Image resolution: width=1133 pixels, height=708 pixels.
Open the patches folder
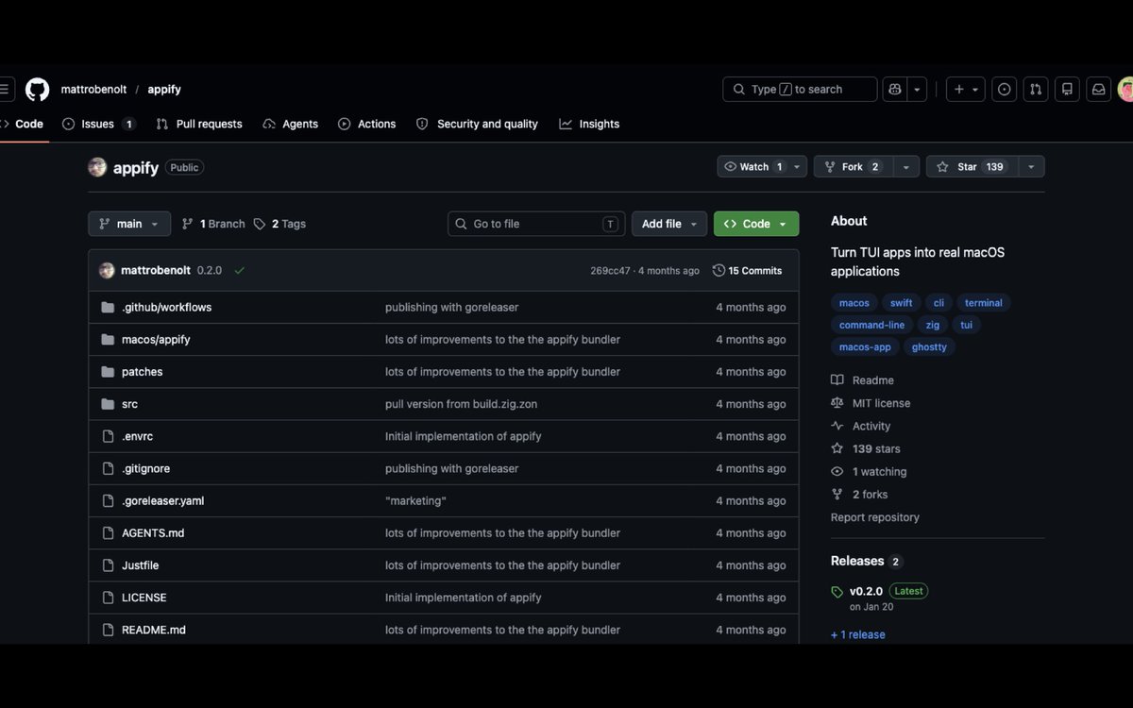pos(142,372)
